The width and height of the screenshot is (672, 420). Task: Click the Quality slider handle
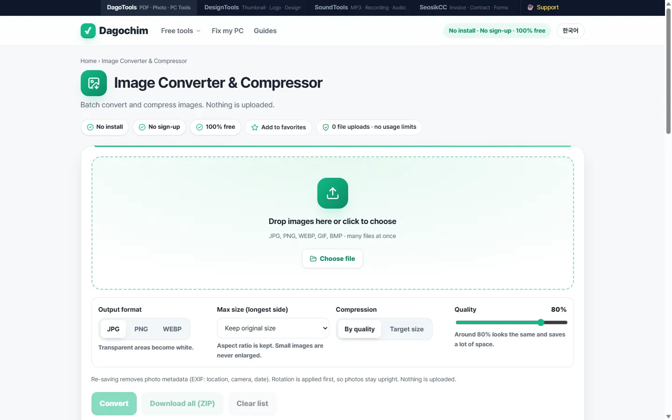coord(541,322)
